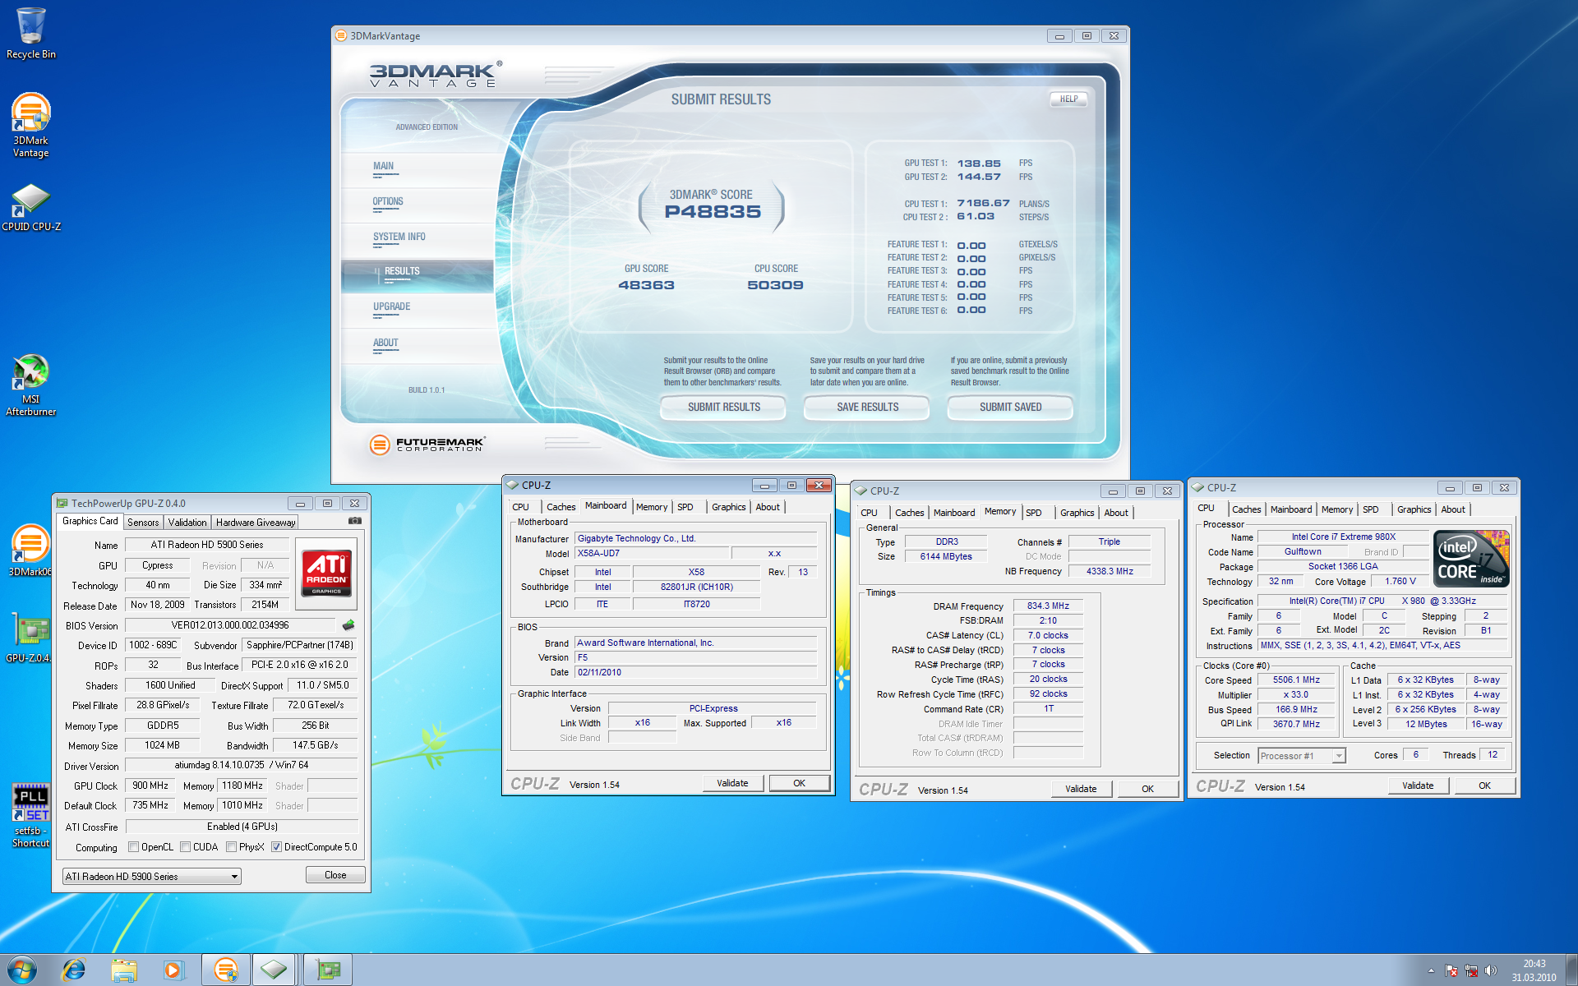Click the ATI Radeon Graphics logo in GPU-Z
Screen dimensions: 1578x986
(x=326, y=573)
